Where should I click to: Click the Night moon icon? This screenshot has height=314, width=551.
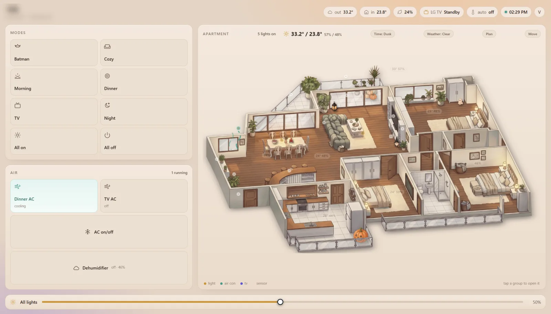point(107,105)
